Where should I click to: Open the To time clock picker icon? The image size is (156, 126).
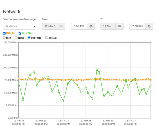click(x=149, y=26)
